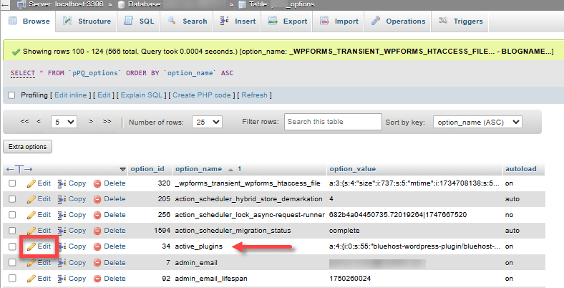The width and height of the screenshot is (564, 288).
Task: Enable the Profiling checkbox
Action: coord(11,95)
